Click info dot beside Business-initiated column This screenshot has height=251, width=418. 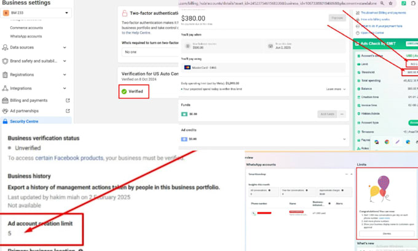[329, 204]
